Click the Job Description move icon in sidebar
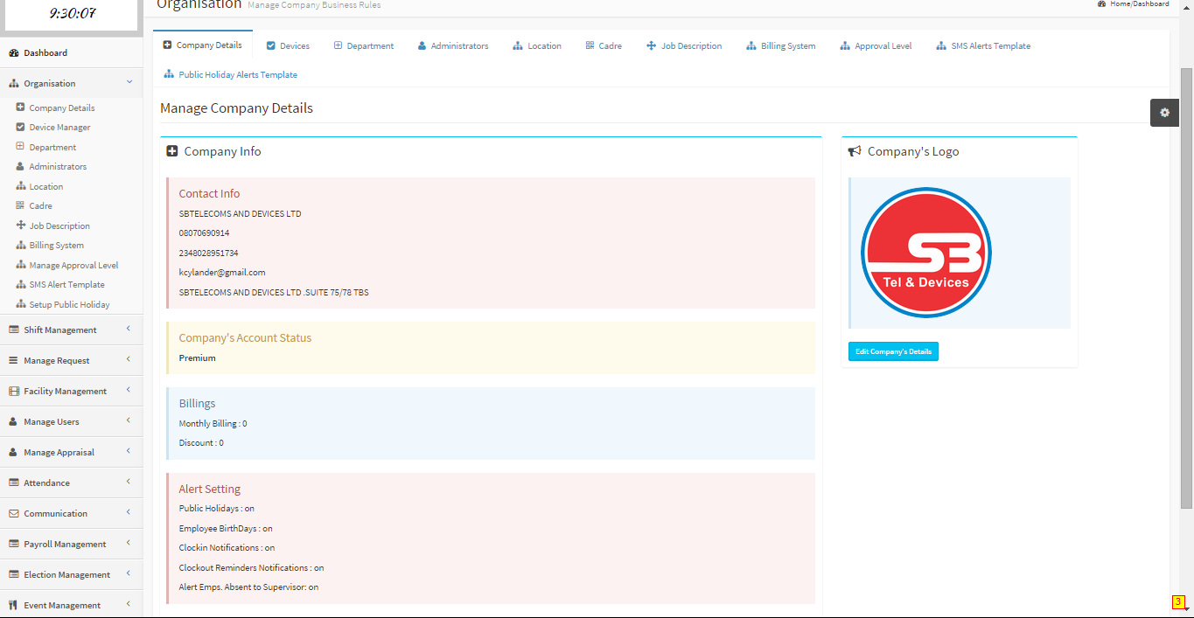 (x=21, y=226)
